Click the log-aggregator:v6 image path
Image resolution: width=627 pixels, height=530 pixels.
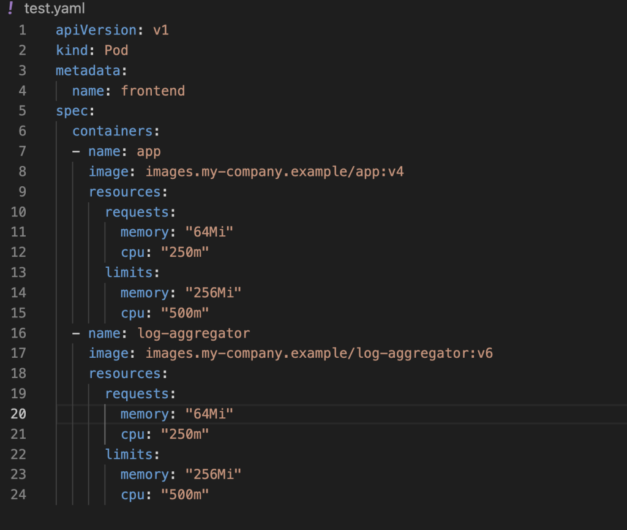pos(319,354)
